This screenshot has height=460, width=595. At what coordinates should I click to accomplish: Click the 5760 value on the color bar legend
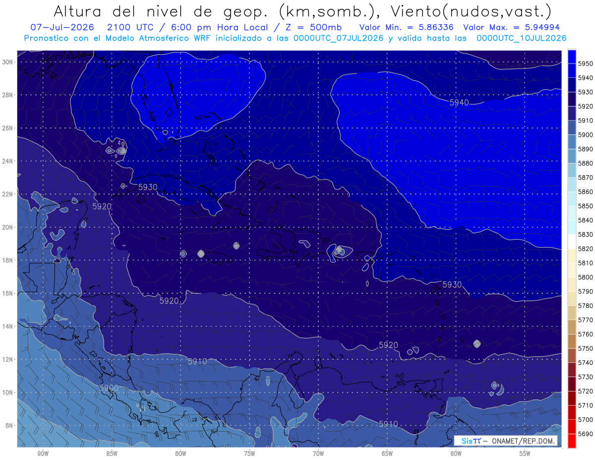tap(586, 334)
